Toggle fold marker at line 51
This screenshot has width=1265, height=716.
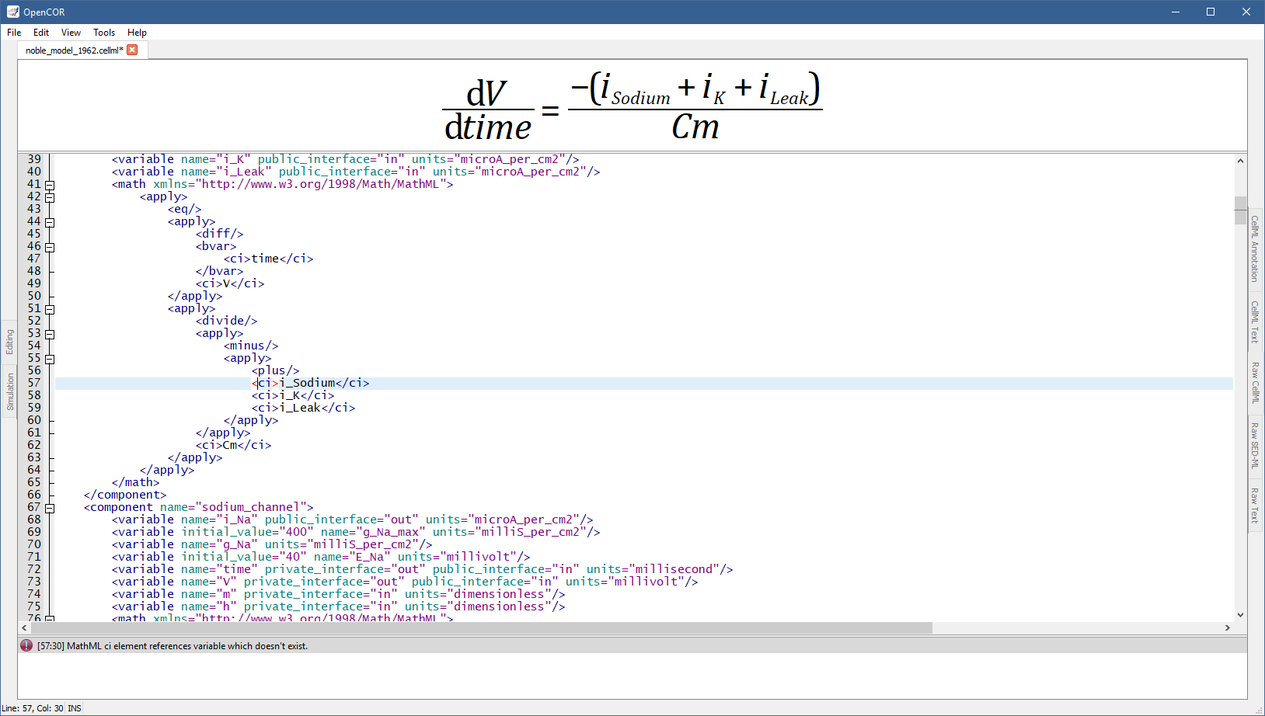[x=50, y=309]
